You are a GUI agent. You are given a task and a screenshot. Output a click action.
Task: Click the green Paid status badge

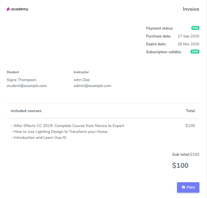(195, 28)
